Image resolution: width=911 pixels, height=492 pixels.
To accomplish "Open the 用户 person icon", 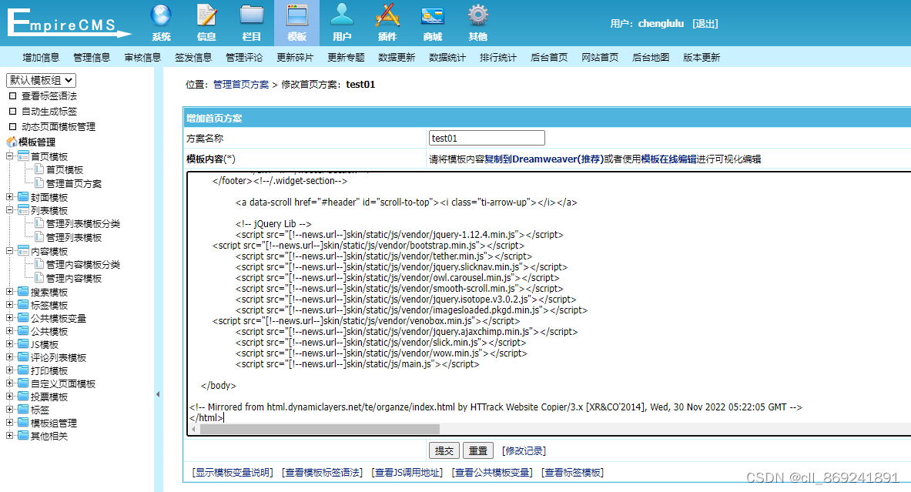I will tap(342, 15).
